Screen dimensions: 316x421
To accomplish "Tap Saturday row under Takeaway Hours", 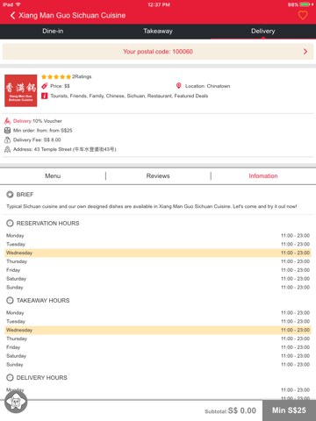I will tap(158, 356).
